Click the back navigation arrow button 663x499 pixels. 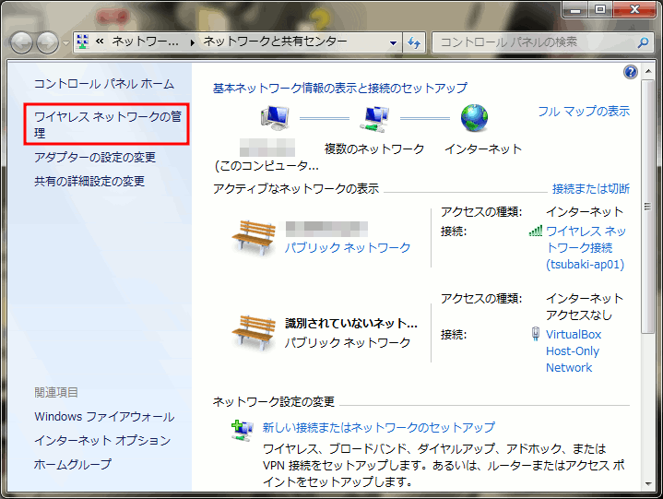[x=22, y=42]
